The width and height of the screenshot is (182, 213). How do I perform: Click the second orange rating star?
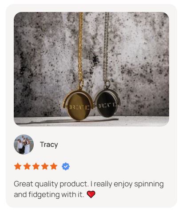pyautogui.click(x=27, y=166)
